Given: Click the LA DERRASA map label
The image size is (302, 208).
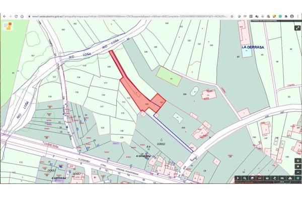Looking at the screenshot, I should (x=252, y=47).
